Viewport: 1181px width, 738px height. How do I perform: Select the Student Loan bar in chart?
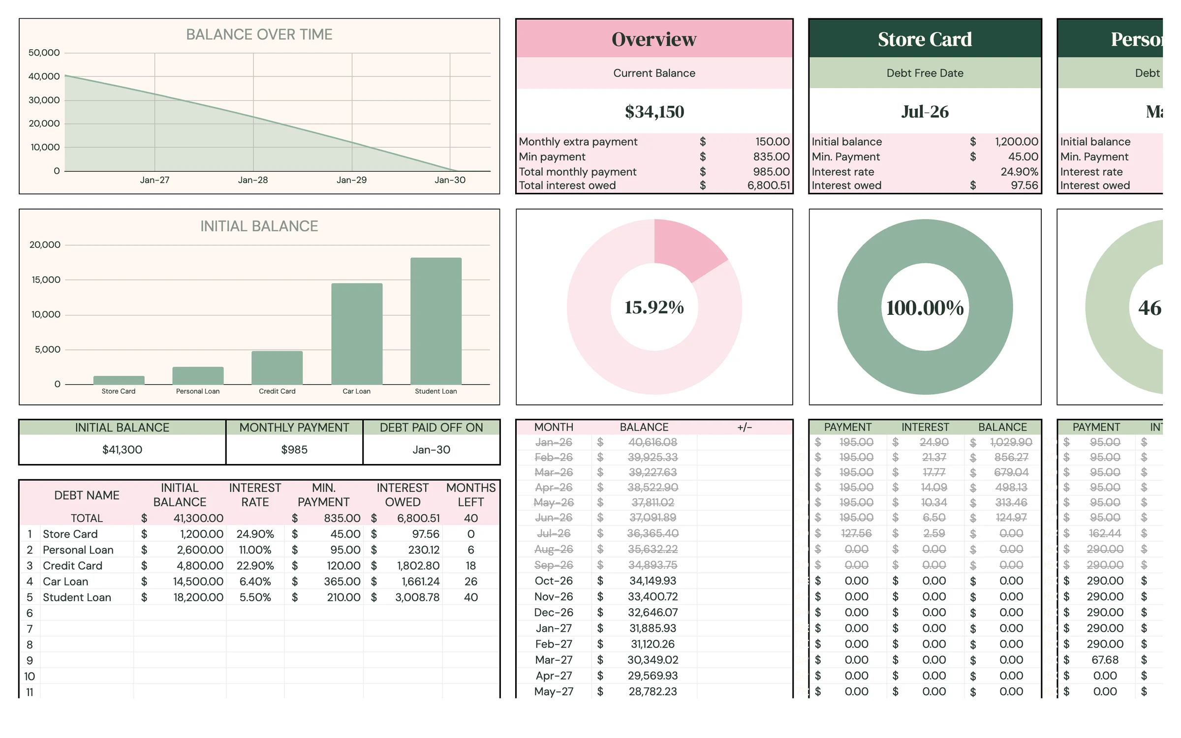click(436, 321)
